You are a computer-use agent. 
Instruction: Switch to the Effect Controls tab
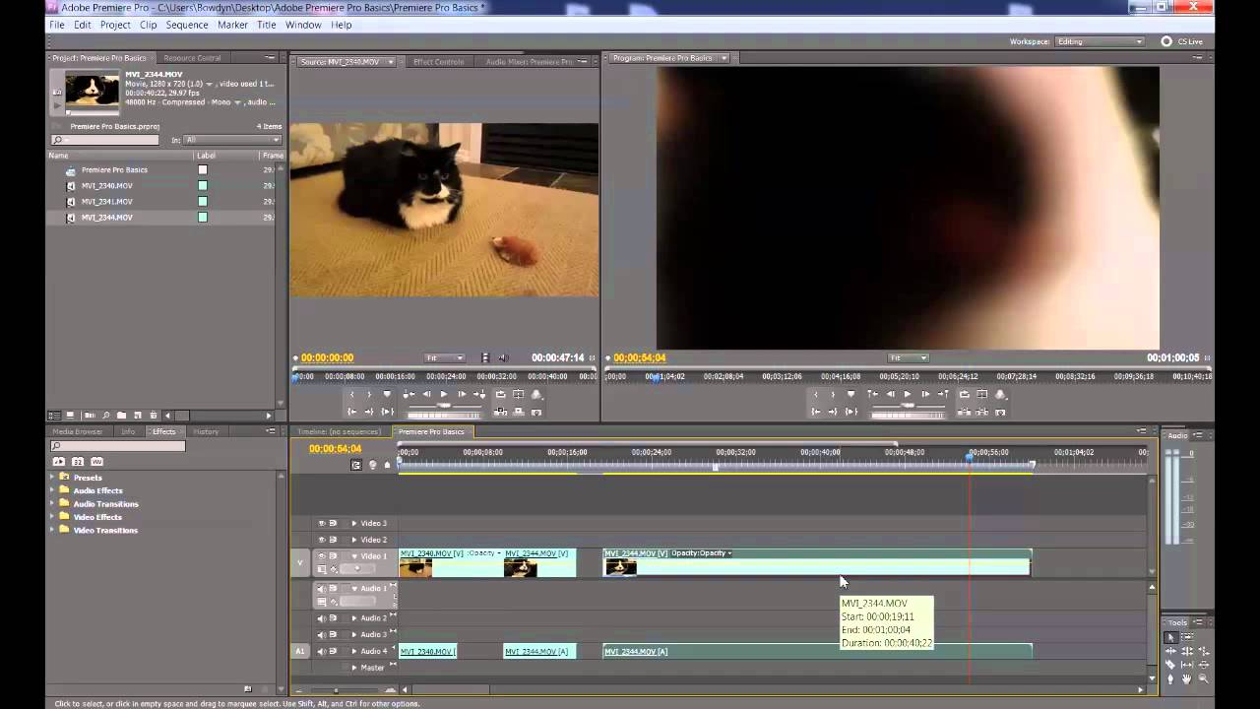(438, 61)
